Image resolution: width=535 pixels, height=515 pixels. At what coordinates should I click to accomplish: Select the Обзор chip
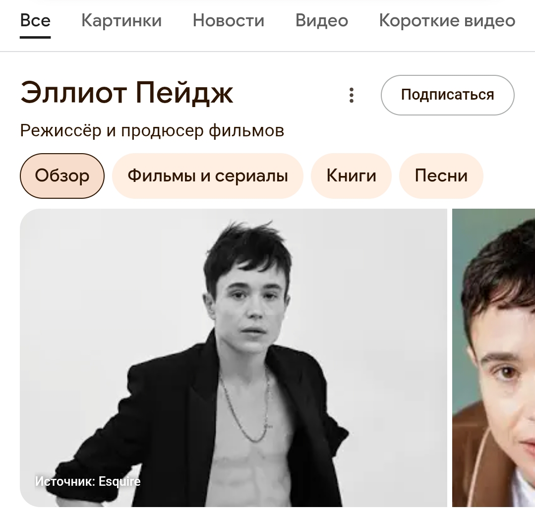62,175
